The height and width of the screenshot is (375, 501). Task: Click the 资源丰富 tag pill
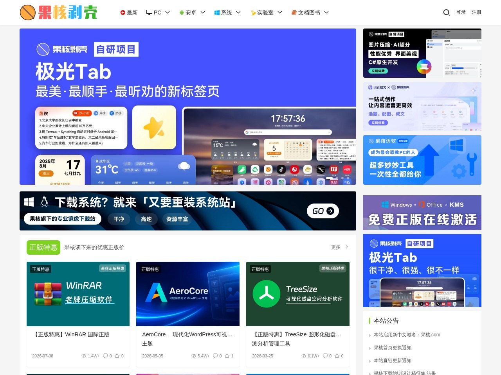coord(177,219)
